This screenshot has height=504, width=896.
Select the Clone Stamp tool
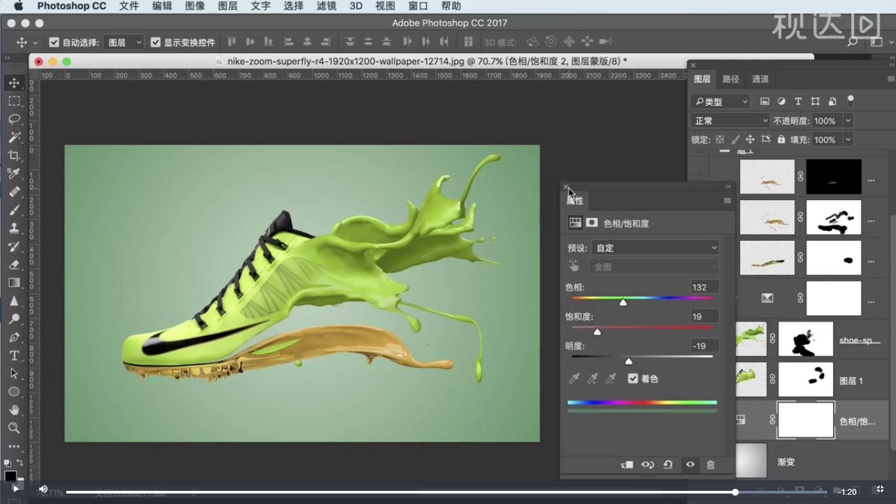click(x=14, y=228)
